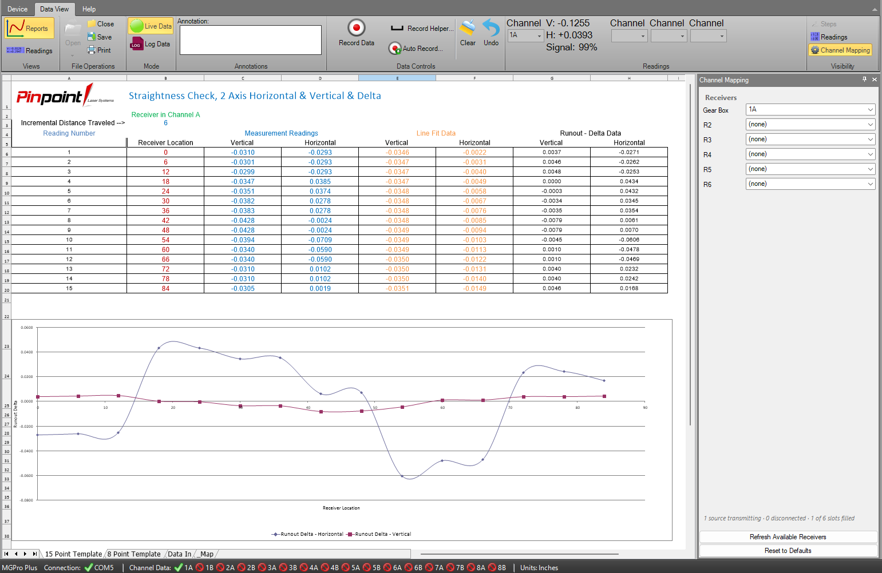882x573 pixels.
Task: Print the report
Action: [99, 50]
